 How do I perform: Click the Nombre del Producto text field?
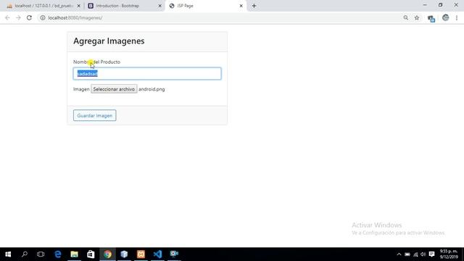(147, 74)
